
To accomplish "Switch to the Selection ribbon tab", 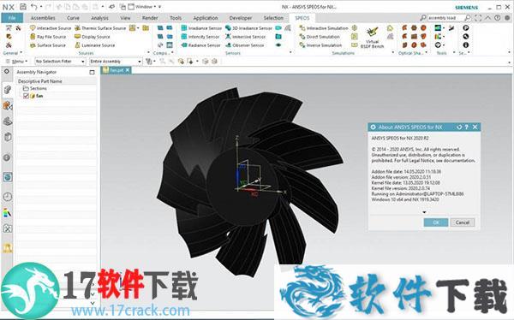I will pos(273,18).
